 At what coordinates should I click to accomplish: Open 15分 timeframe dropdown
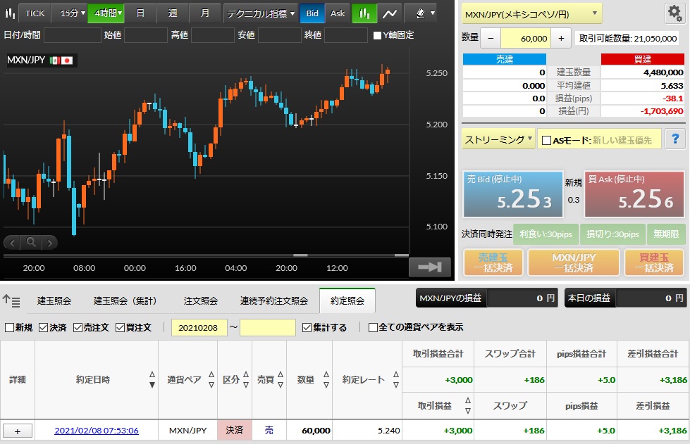coord(70,13)
